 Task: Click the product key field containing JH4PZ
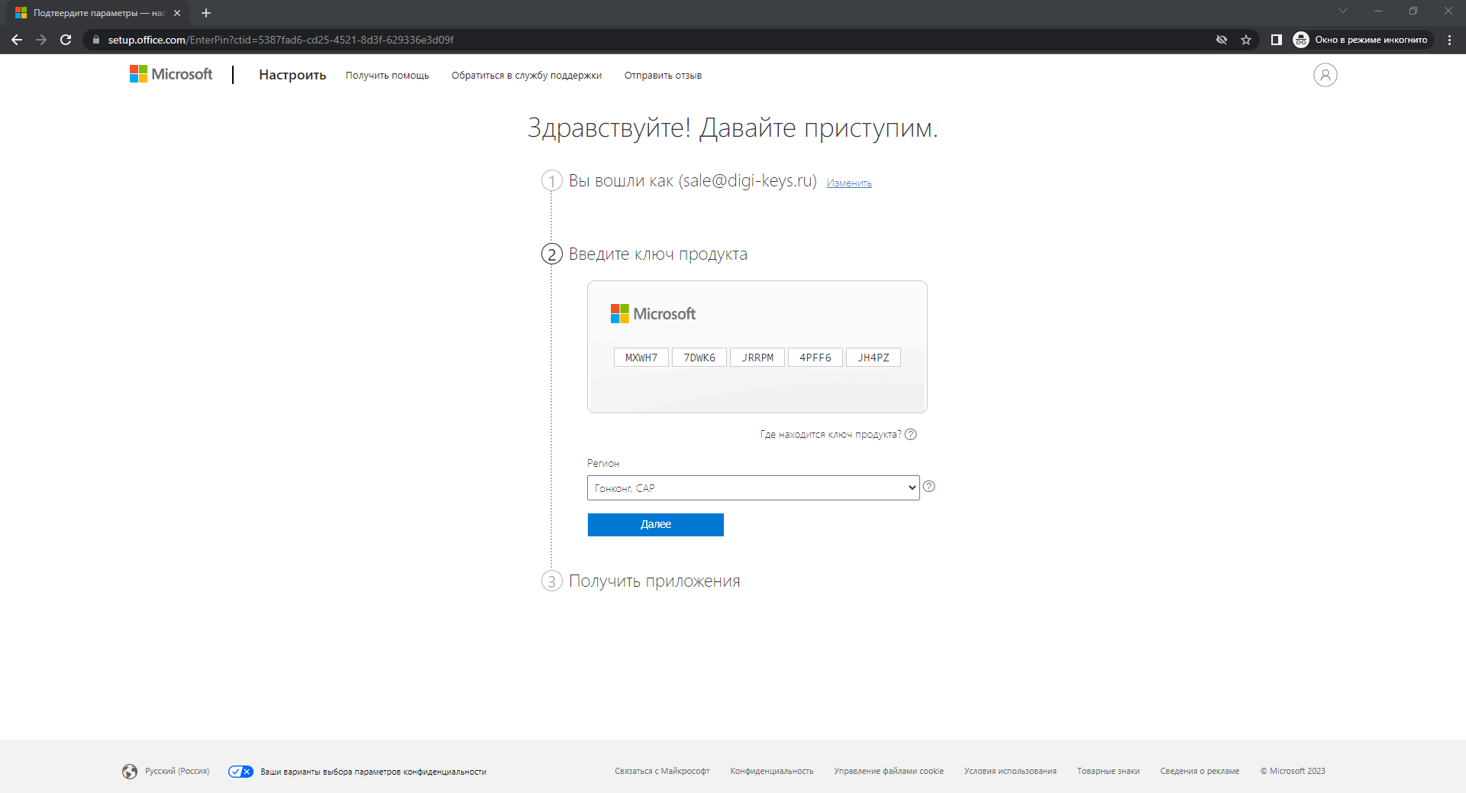coord(873,358)
